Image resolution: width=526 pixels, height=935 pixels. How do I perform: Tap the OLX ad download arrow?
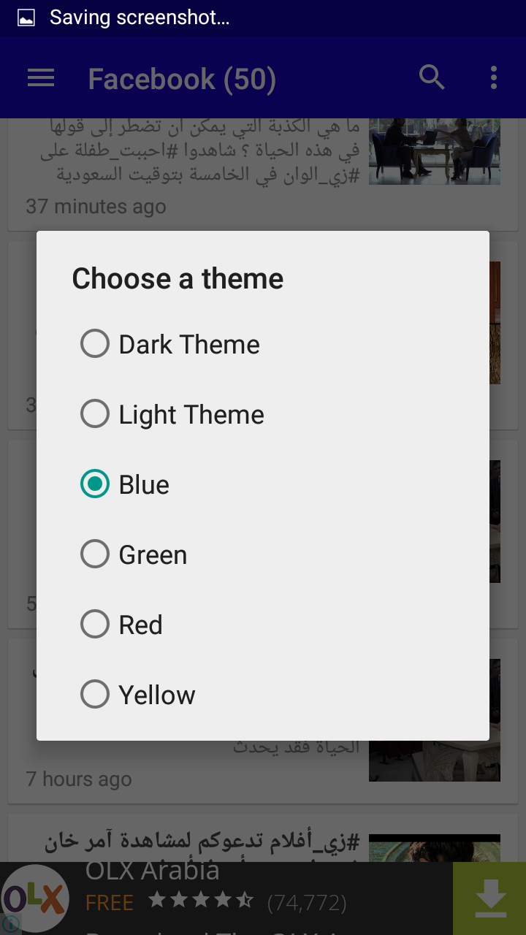489,898
